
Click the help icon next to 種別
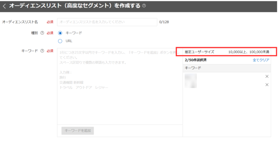pyautogui.click(x=42, y=33)
